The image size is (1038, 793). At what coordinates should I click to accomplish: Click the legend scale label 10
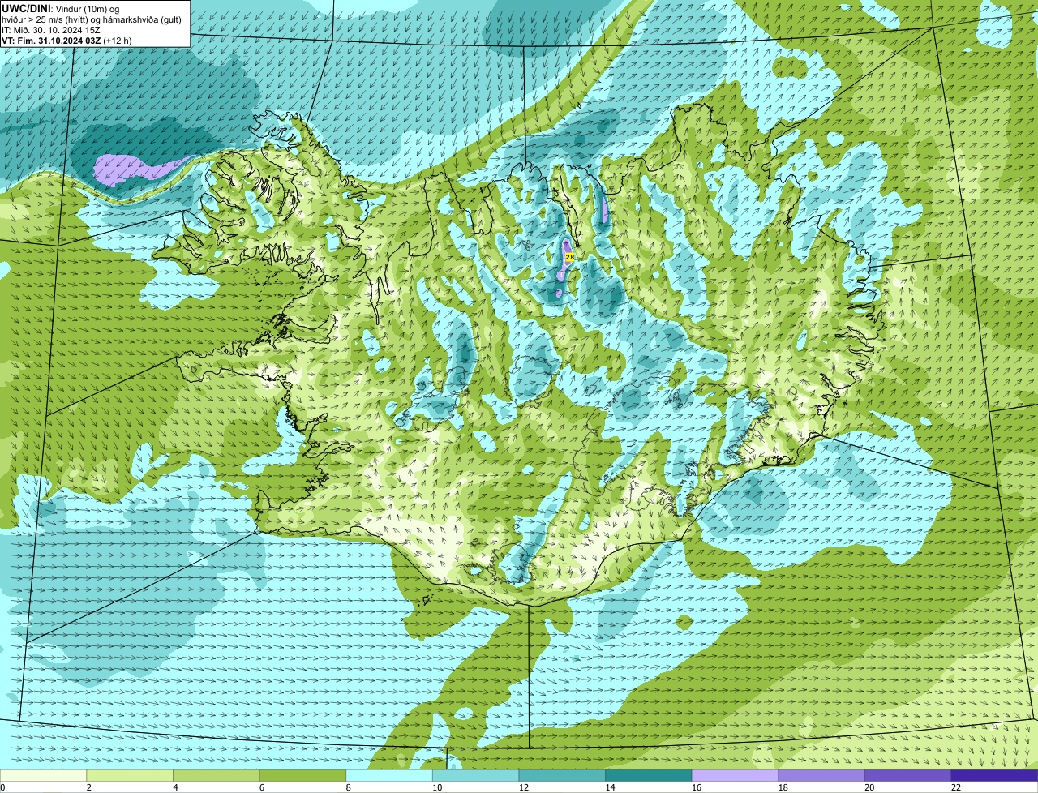(437, 787)
